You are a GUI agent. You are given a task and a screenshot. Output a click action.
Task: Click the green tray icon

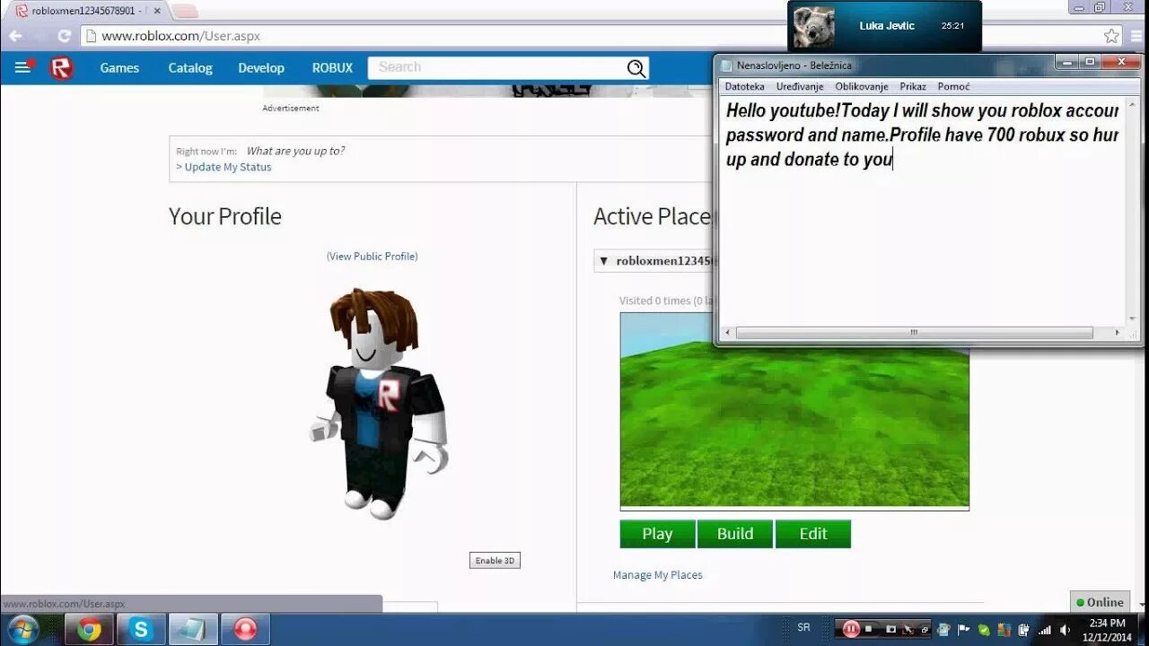click(984, 629)
